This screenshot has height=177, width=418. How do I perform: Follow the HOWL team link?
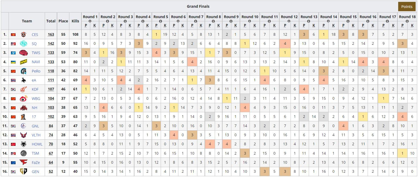point(37,144)
